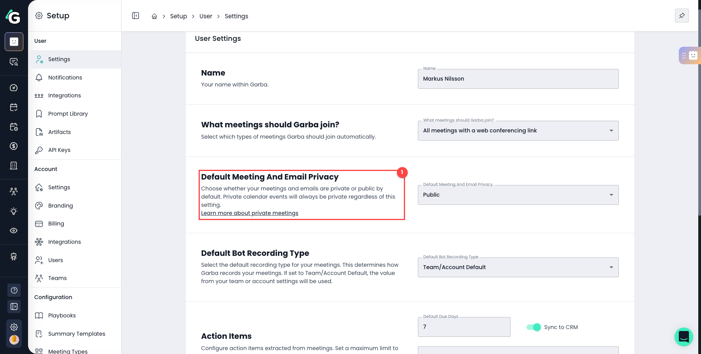Open Account Settings in the sidebar
This screenshot has height=354, width=701.
[x=75, y=187]
